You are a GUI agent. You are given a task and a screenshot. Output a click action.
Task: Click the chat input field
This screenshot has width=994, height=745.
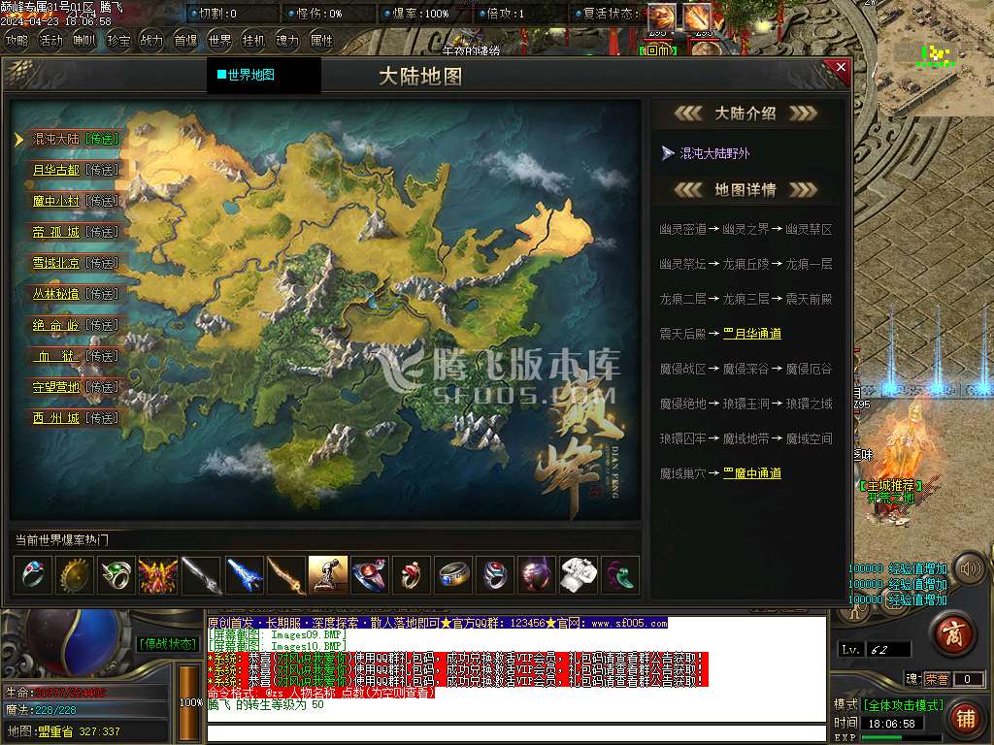[x=514, y=731]
